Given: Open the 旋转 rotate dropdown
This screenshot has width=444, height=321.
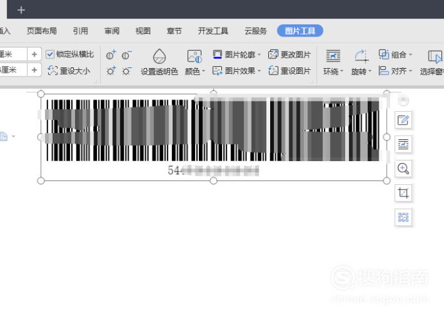Looking at the screenshot, I should tap(361, 62).
